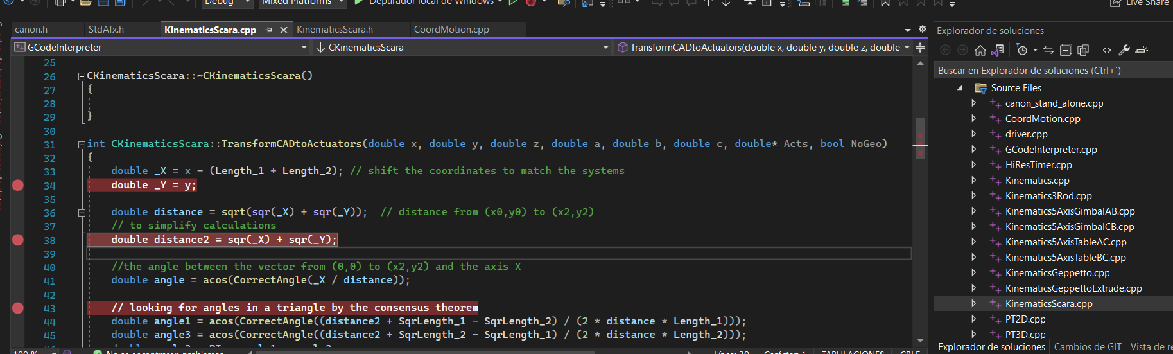The image size is (1173, 354).
Task: Collapse the Source Files folder node
Action: (960, 88)
